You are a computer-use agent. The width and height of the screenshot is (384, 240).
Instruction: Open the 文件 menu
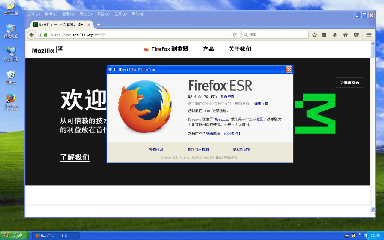pos(33,14)
